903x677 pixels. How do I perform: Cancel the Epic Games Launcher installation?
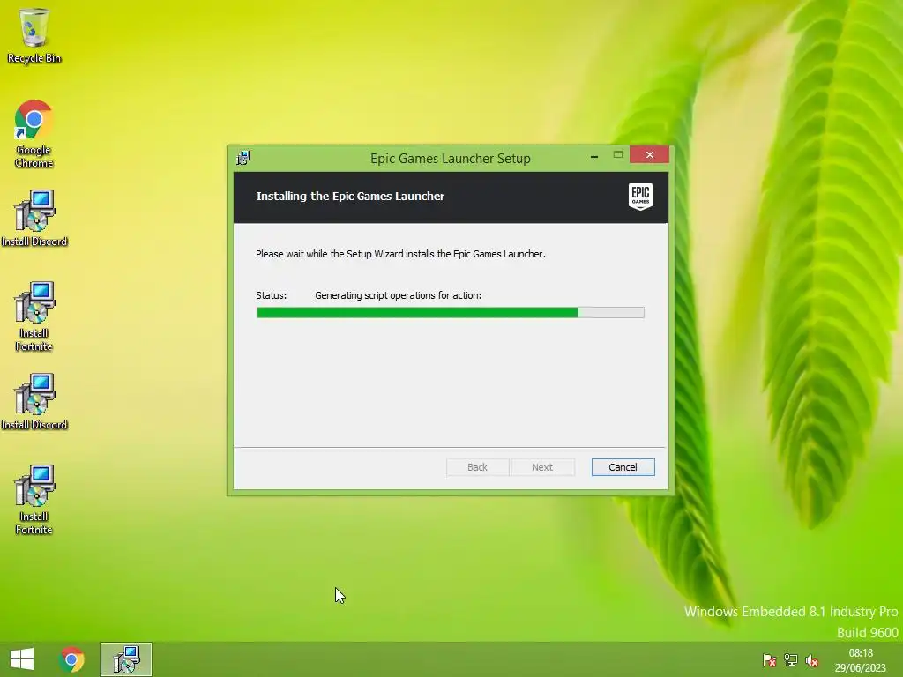623,467
